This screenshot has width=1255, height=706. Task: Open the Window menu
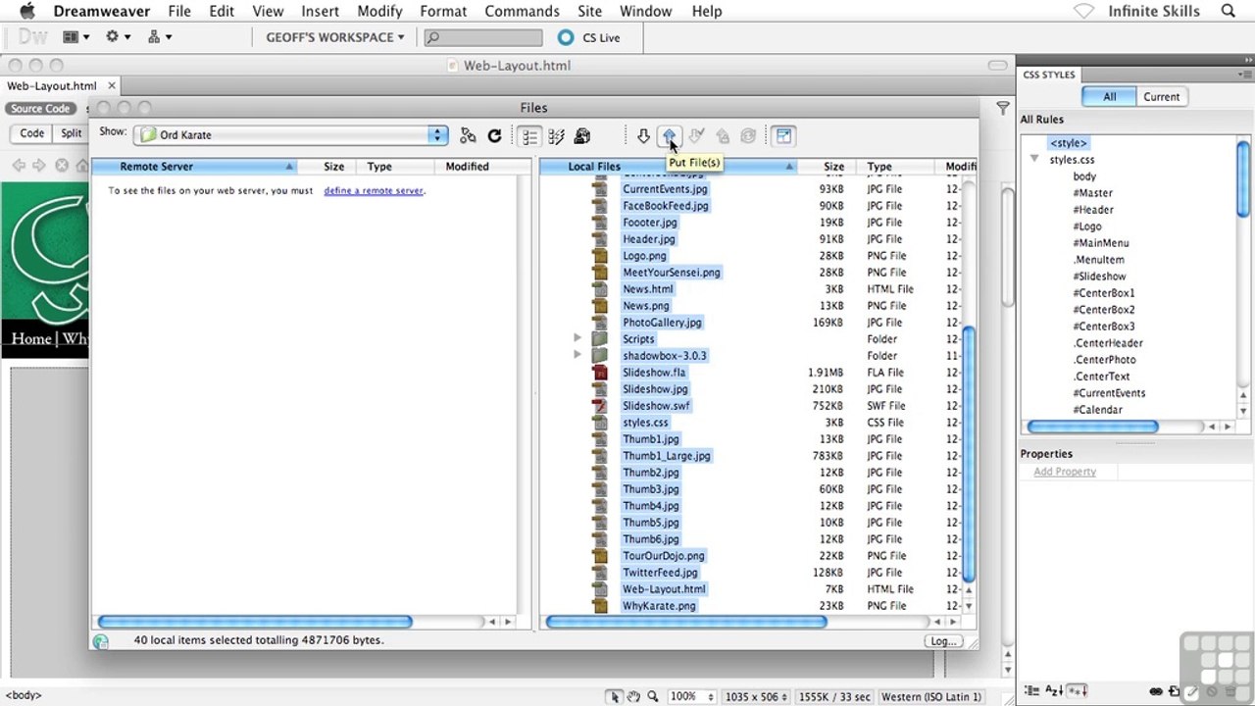[x=645, y=11]
